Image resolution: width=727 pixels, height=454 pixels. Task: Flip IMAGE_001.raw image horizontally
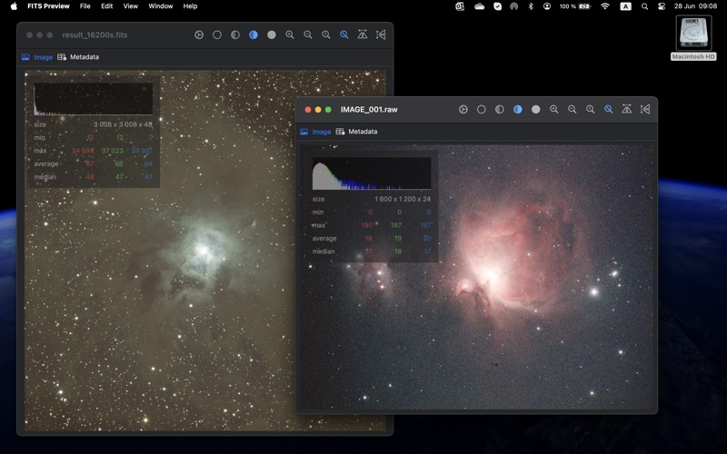click(627, 109)
